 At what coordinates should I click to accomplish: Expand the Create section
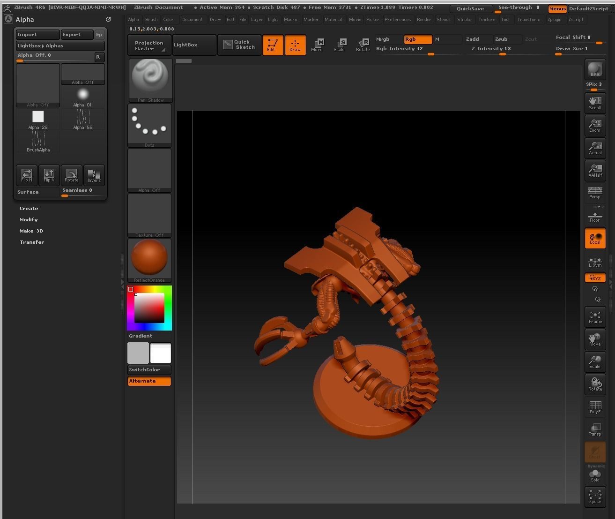pyautogui.click(x=29, y=209)
